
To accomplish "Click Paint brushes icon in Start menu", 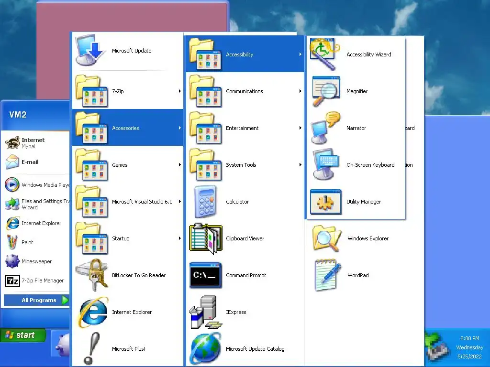I will [x=12, y=242].
